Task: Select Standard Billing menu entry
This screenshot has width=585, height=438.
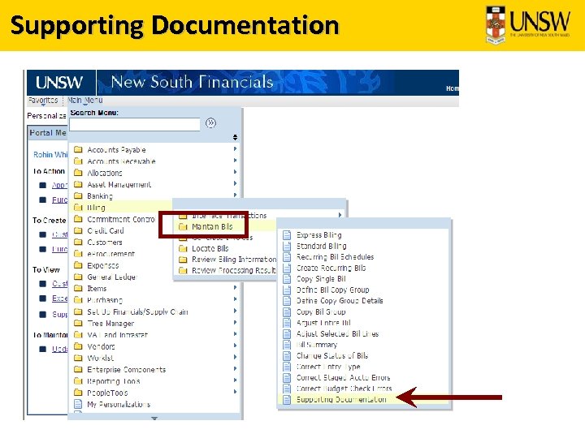Action: [321, 247]
